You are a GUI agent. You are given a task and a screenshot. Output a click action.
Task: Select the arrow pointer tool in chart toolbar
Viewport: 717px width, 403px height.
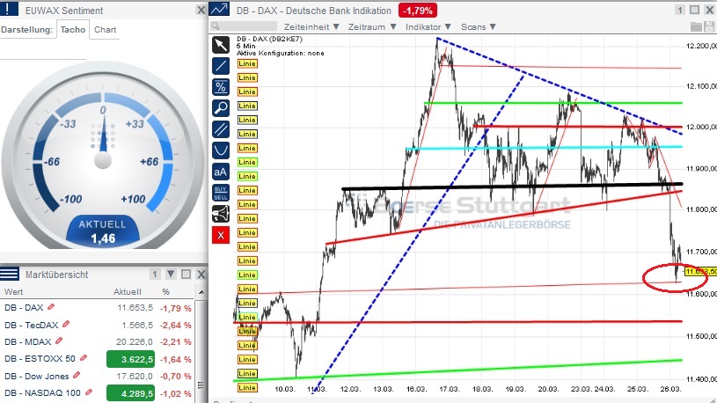point(221,45)
